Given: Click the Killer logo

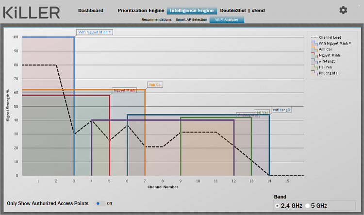Looking at the screenshot, I should tap(32, 13).
